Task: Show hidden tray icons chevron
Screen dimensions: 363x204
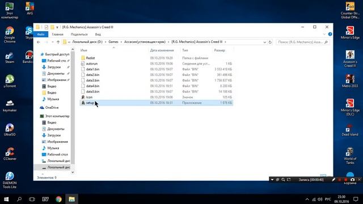Action: pyautogui.click(x=307, y=199)
